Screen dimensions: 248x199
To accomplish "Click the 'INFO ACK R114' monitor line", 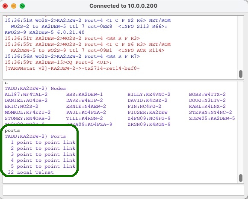I will point(88,50).
